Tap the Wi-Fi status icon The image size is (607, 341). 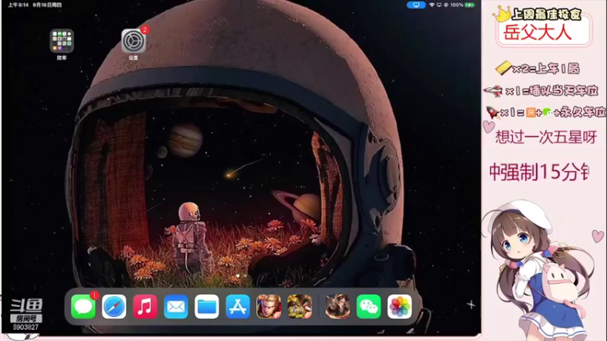(432, 5)
